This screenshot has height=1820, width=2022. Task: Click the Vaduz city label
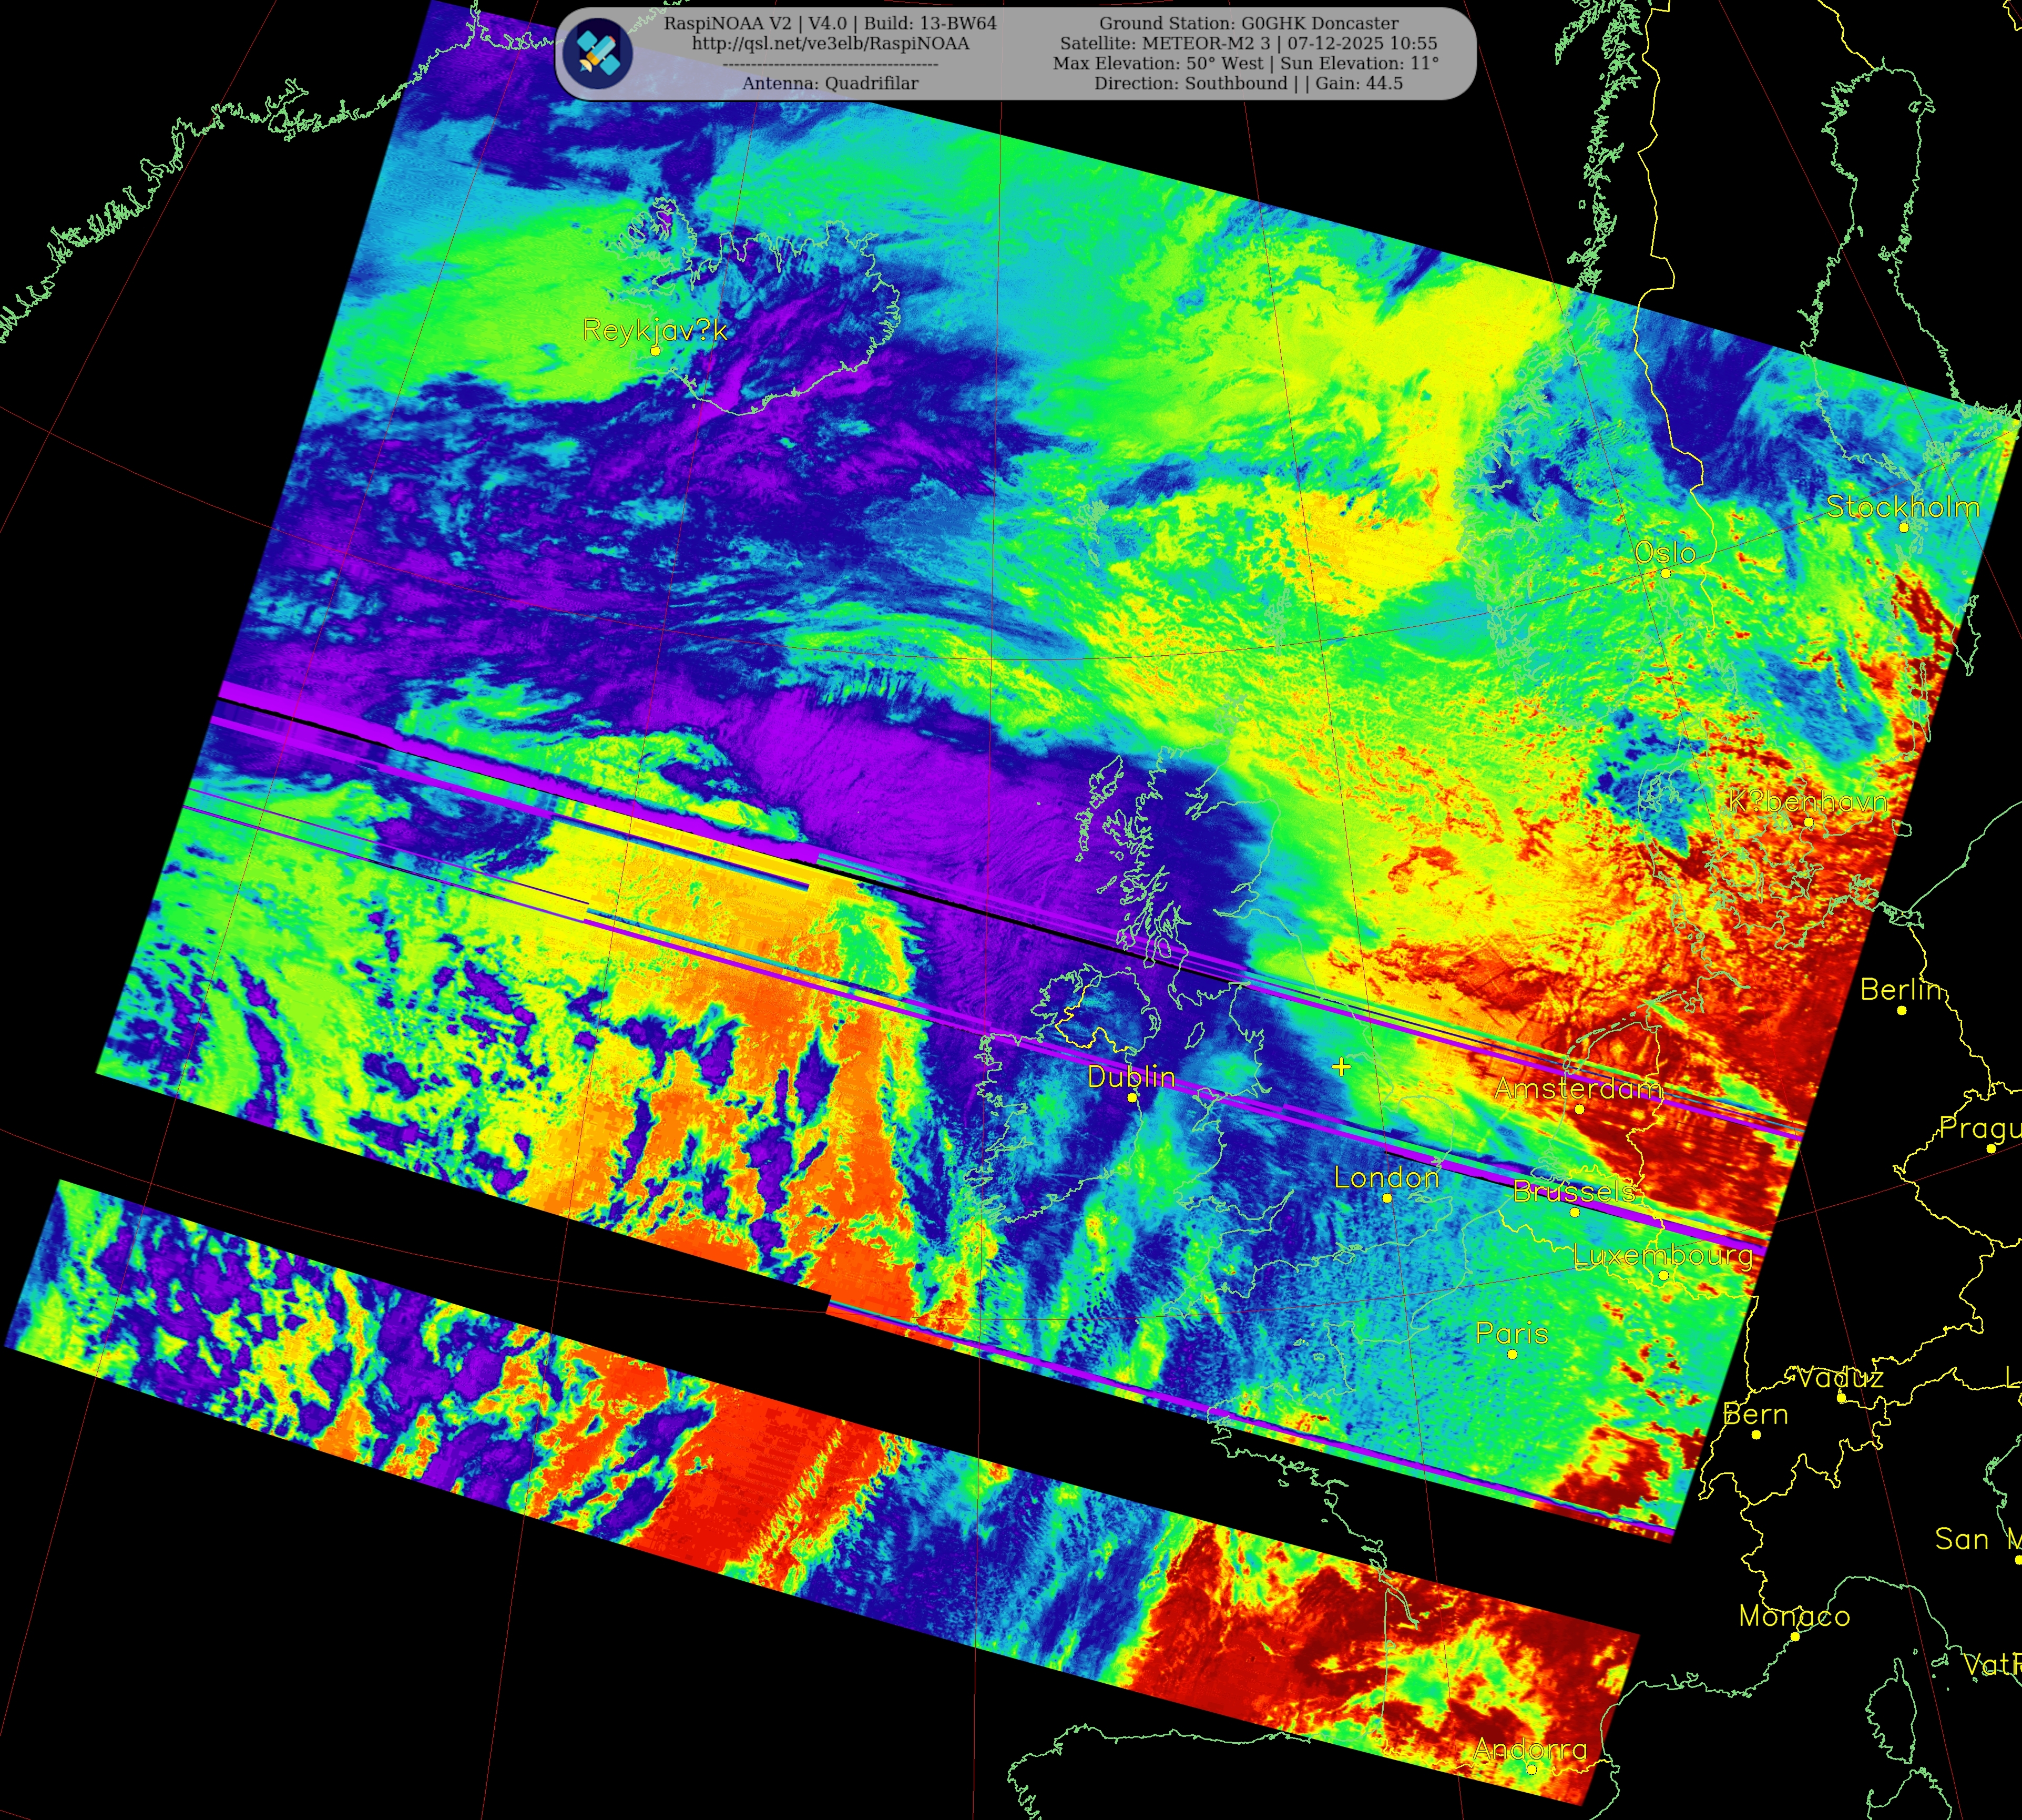point(1840,1378)
